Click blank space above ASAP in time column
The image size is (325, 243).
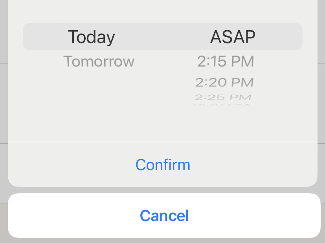tap(233, 12)
